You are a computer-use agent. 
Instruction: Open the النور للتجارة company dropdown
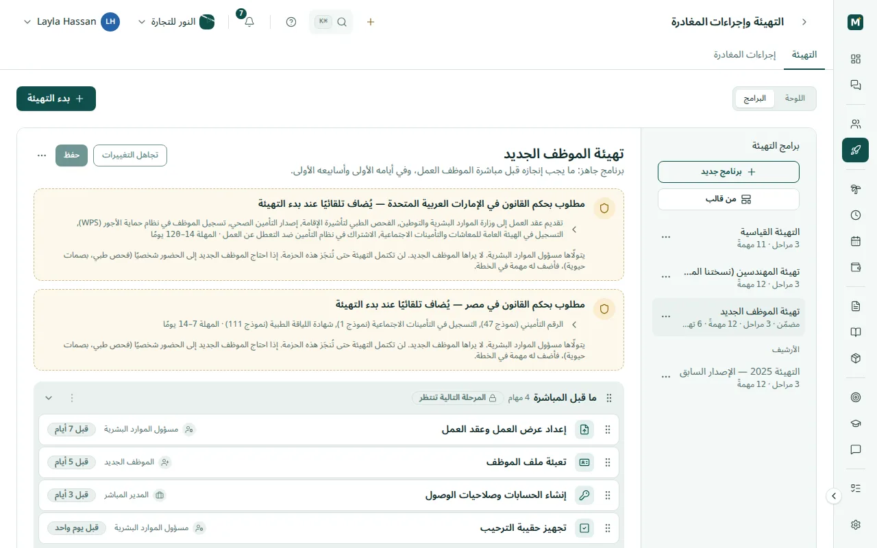(x=177, y=22)
